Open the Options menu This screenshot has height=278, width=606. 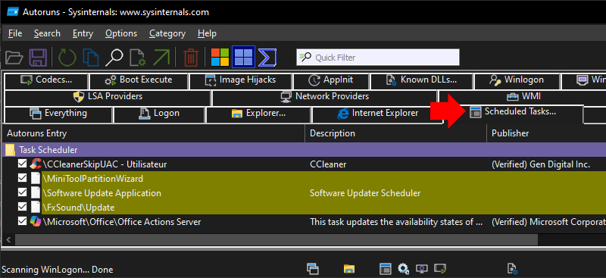tap(121, 33)
